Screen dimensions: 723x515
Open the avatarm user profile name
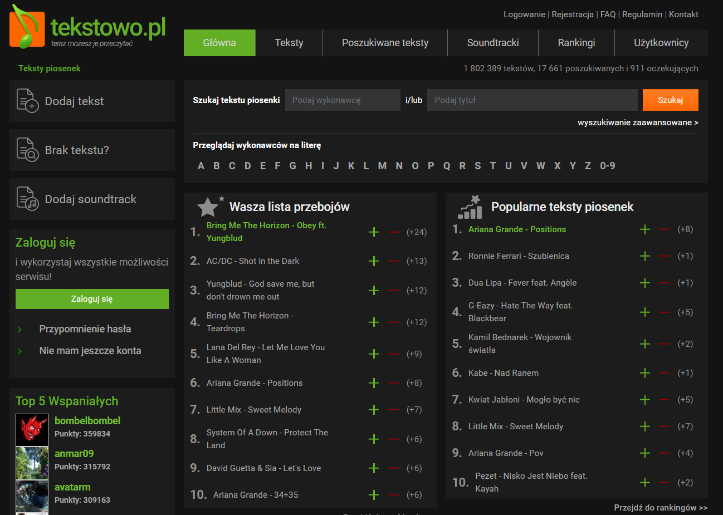pos(72,487)
